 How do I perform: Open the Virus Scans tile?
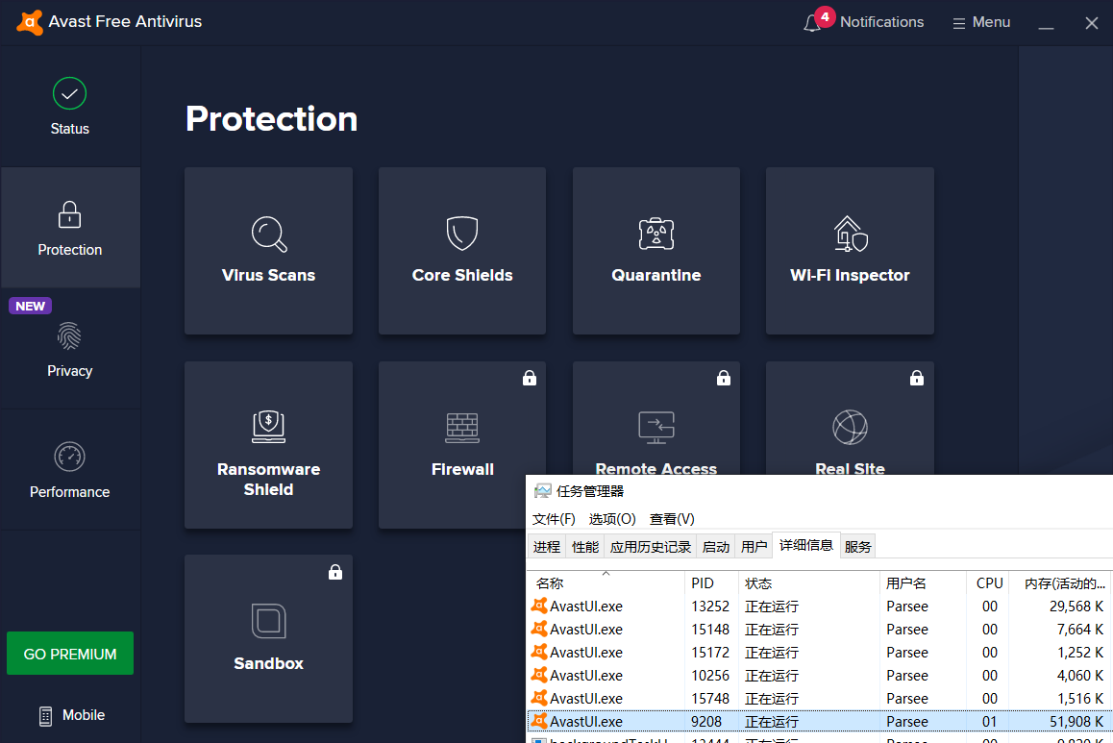tap(268, 251)
